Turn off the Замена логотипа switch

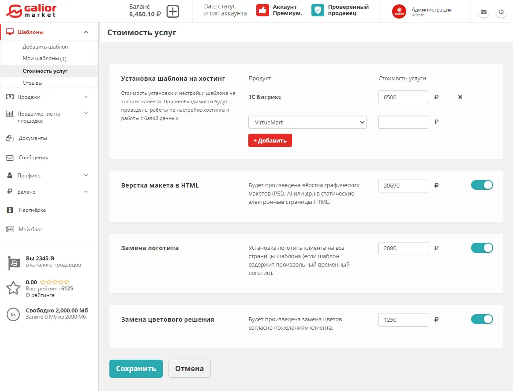click(482, 248)
